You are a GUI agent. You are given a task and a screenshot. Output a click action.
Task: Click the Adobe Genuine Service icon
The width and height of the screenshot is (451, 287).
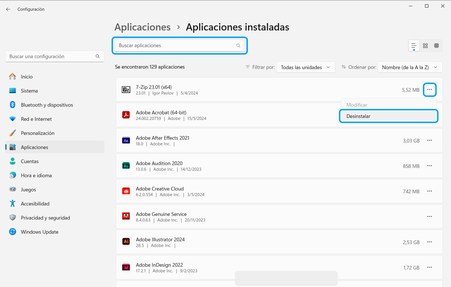(126, 216)
